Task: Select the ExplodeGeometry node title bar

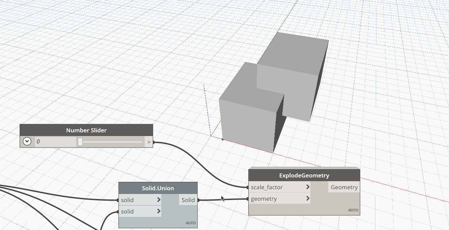Action: 304,175
